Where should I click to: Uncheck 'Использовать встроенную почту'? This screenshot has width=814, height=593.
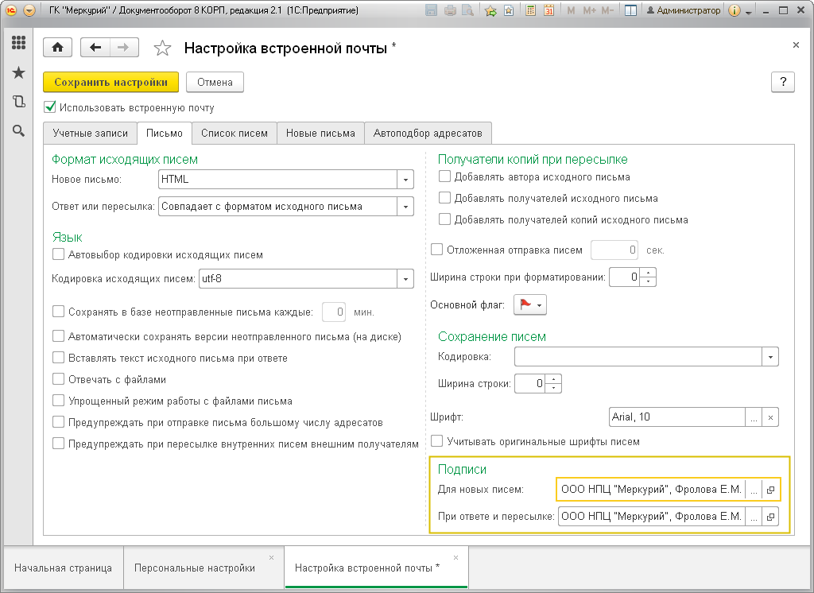tap(50, 107)
